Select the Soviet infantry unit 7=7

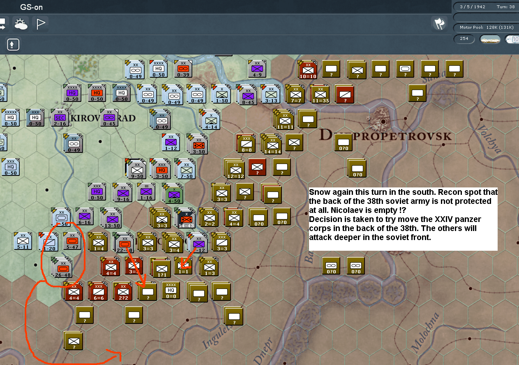tap(295, 95)
